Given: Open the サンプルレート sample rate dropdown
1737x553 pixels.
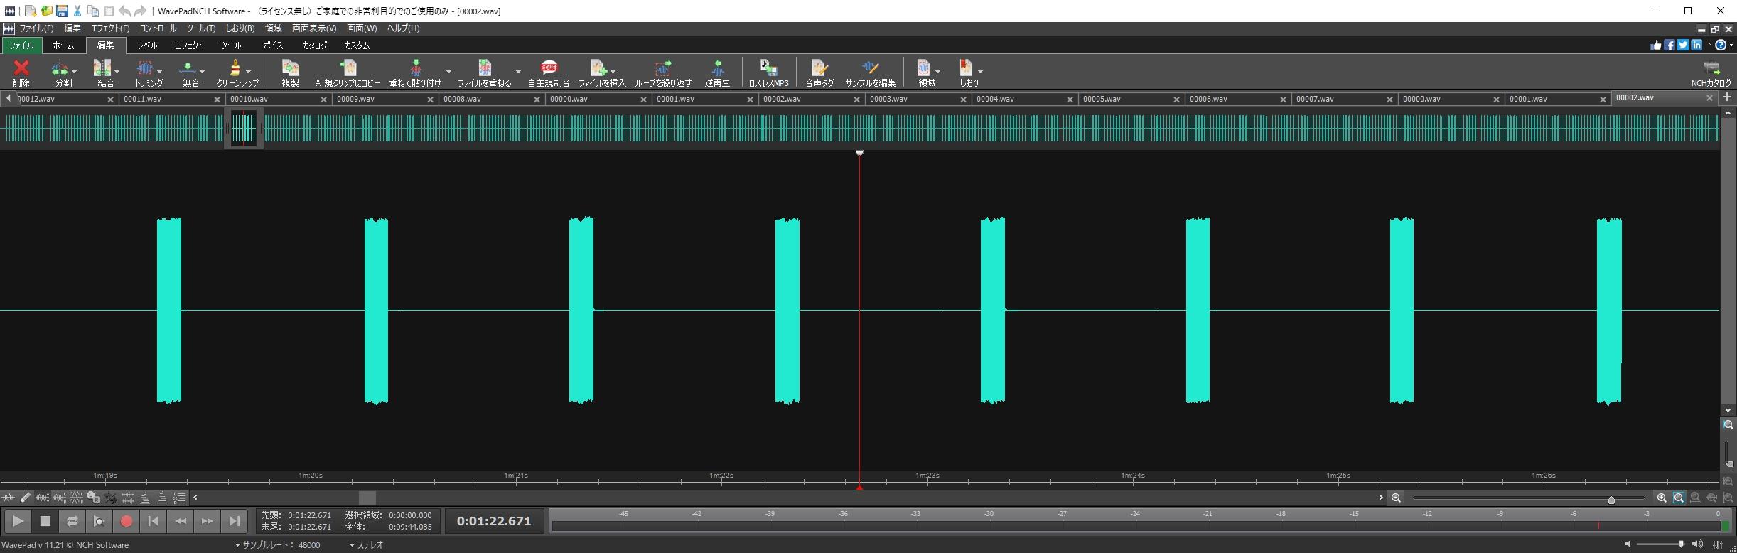Looking at the screenshot, I should click(278, 545).
